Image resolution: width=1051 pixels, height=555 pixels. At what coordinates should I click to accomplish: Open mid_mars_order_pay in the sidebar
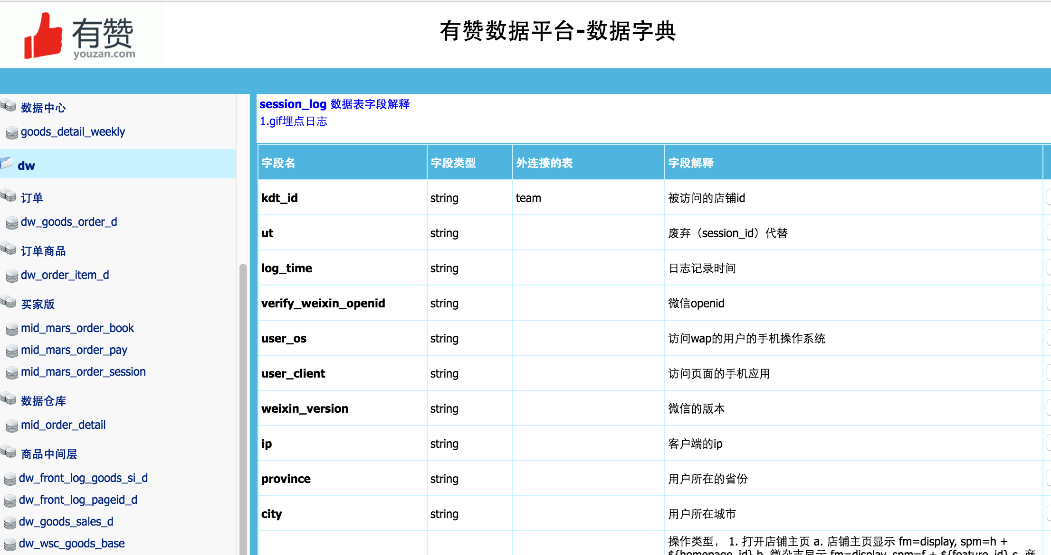pos(74,350)
